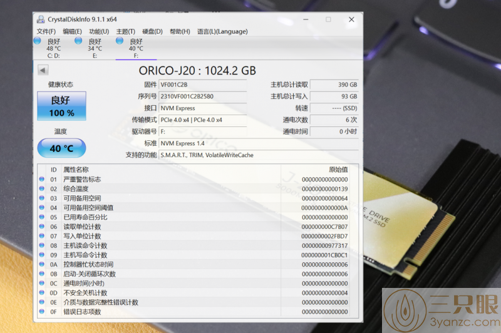
Task: Click the transfer mode field PCIe 4.0 x4
Action: pos(202,120)
